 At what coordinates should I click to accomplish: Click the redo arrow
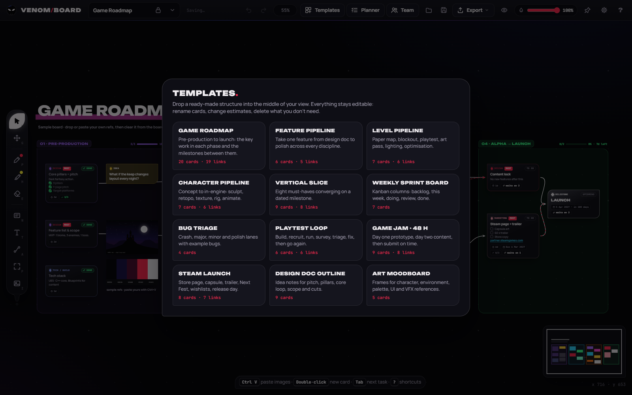[x=263, y=10]
